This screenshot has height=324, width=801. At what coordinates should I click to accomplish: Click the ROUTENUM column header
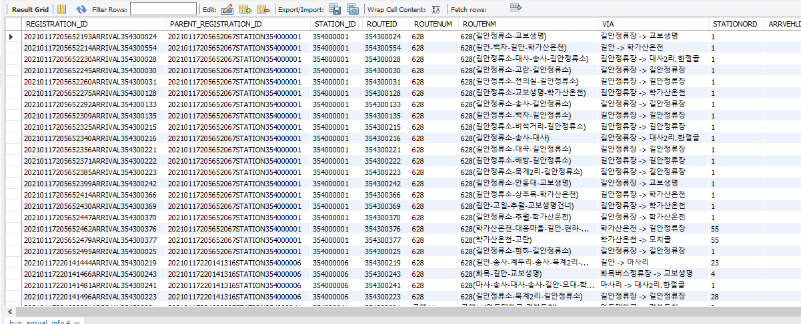[x=434, y=24]
